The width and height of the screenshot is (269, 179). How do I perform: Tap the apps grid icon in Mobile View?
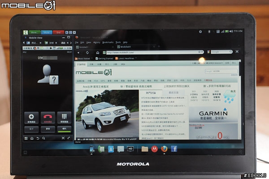26,138
